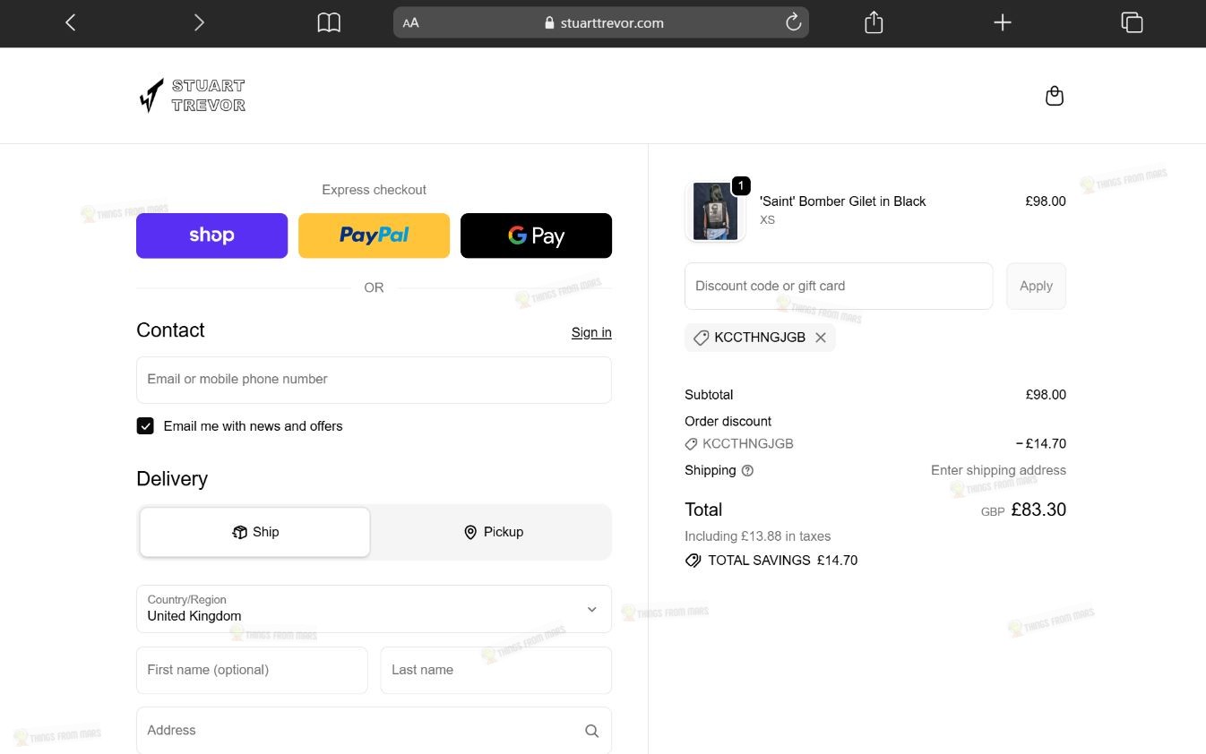Go forward with the Safari forward arrow
The image size is (1206, 754).
click(199, 23)
